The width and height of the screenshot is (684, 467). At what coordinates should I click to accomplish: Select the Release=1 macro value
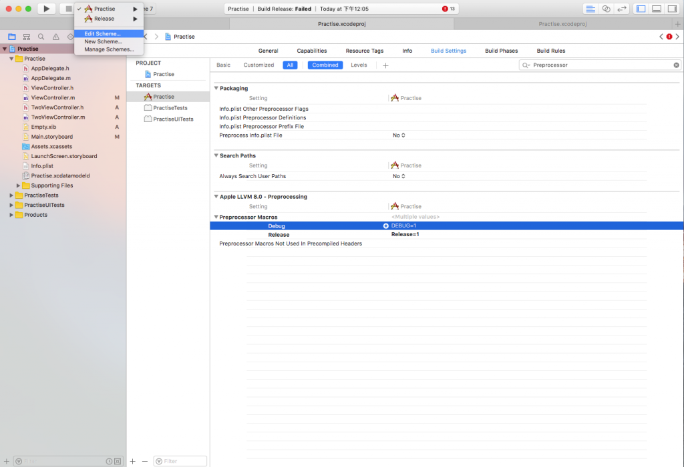405,234
